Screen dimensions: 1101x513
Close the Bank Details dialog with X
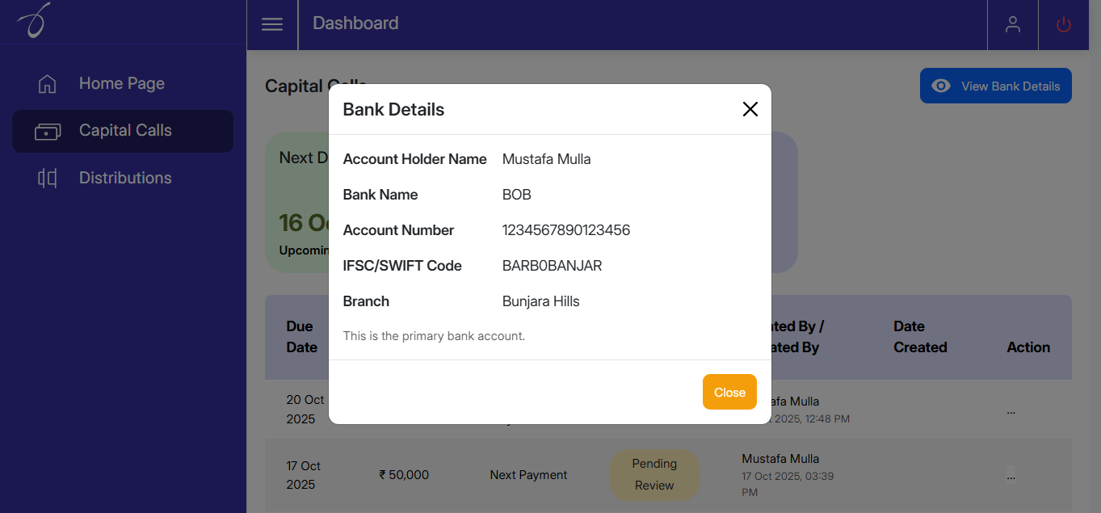[x=750, y=109]
